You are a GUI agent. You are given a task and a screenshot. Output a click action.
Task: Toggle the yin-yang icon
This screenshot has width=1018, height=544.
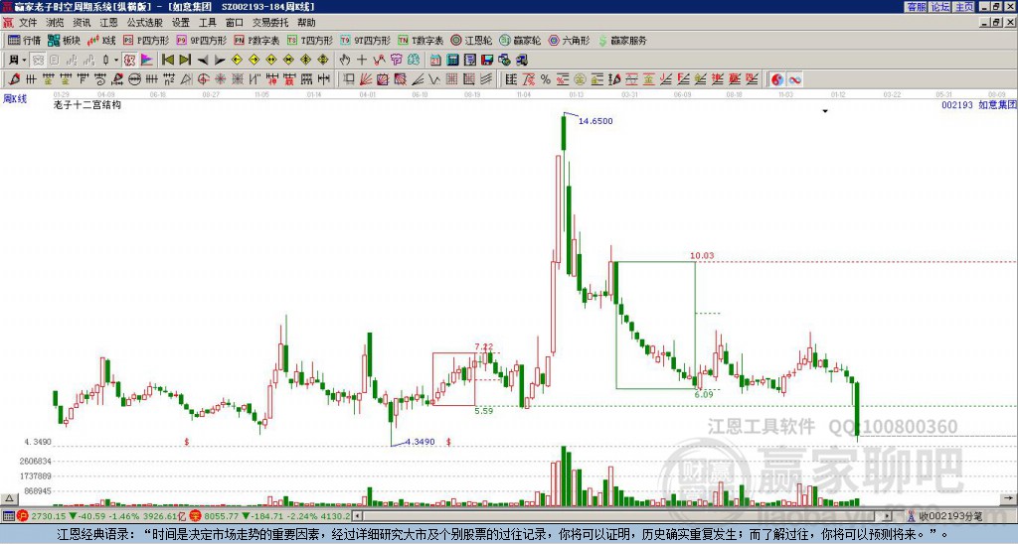[777, 79]
